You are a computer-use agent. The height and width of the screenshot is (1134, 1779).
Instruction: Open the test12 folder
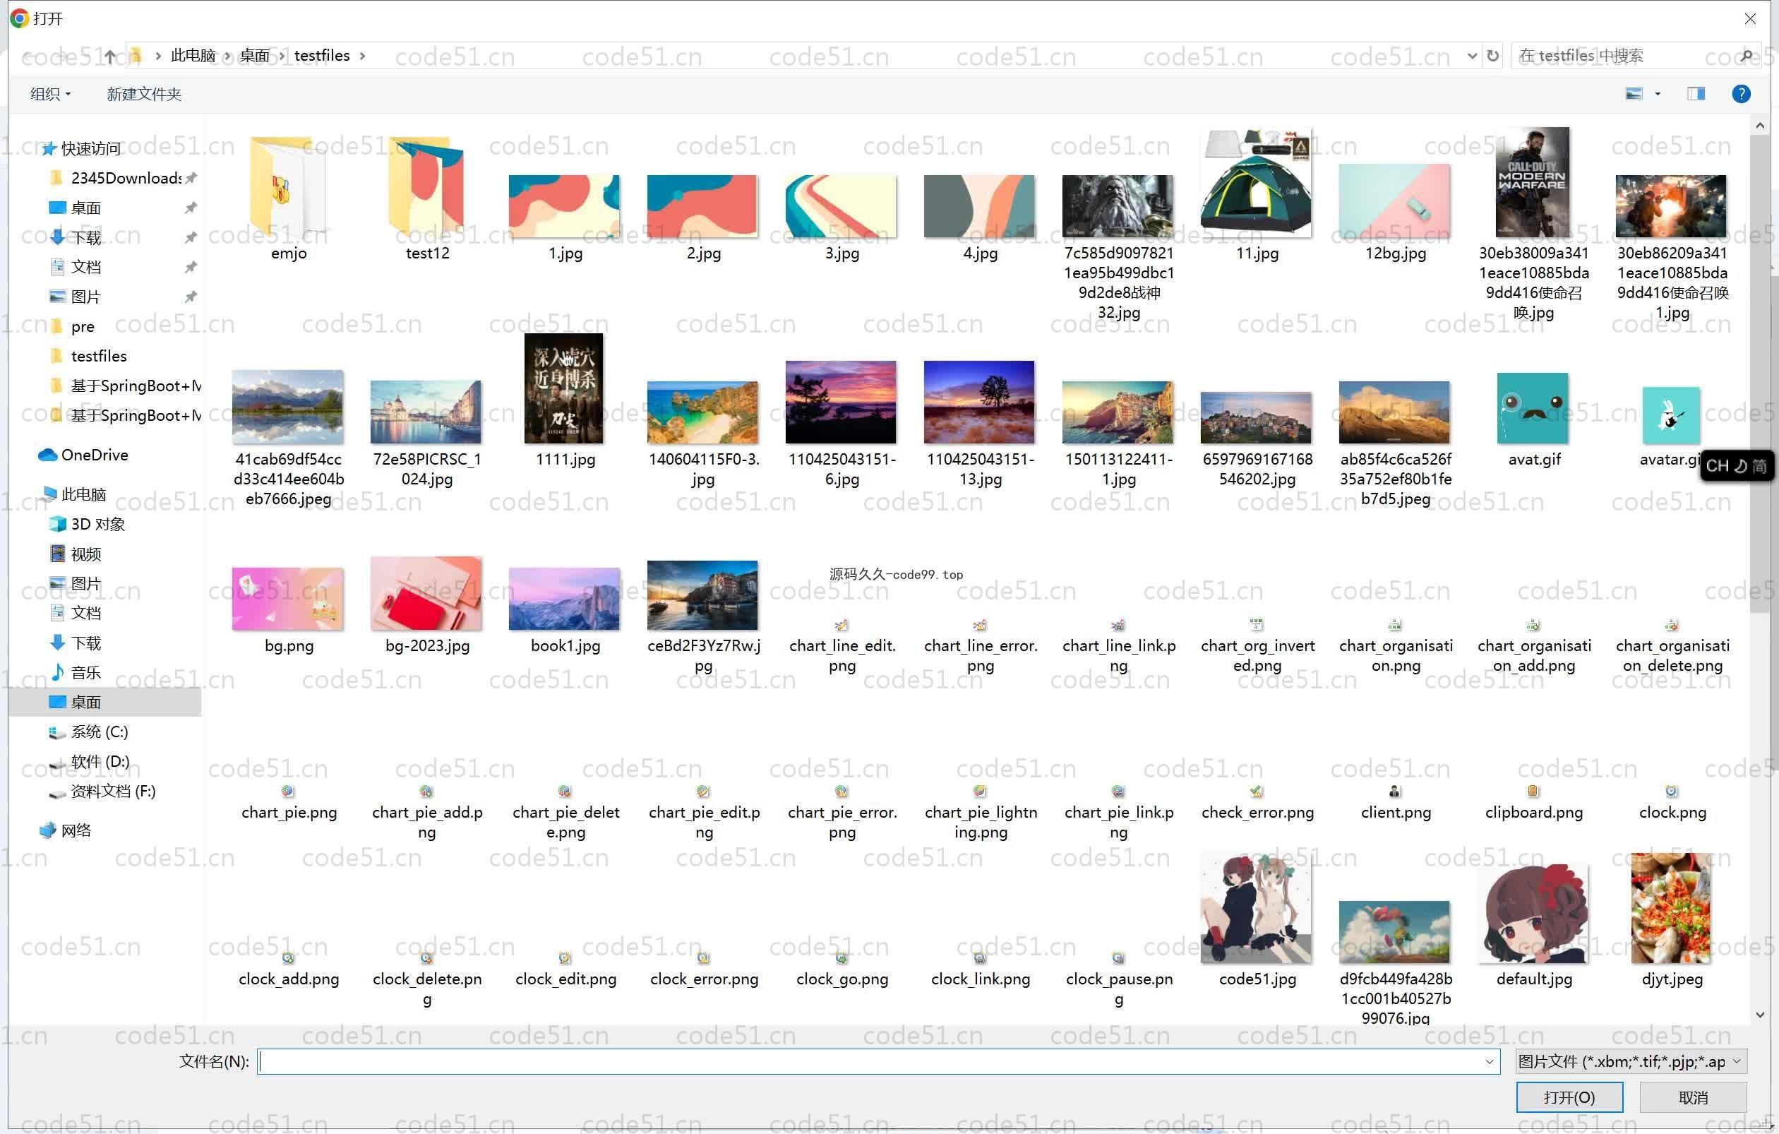click(x=427, y=186)
